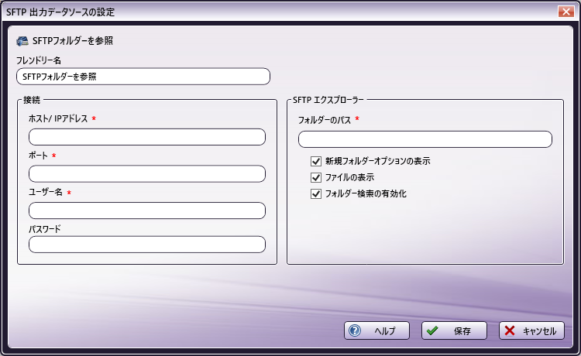Screen dimensions: 581x356
Task: Select the ユーザー名 input field
Action: click(147, 211)
